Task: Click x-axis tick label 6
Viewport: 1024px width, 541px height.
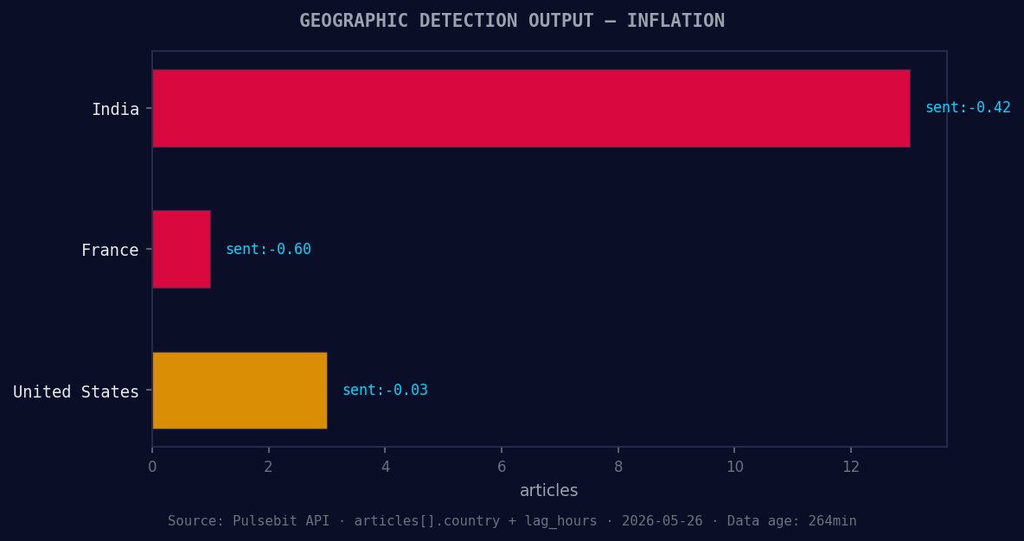Action: coord(502,467)
